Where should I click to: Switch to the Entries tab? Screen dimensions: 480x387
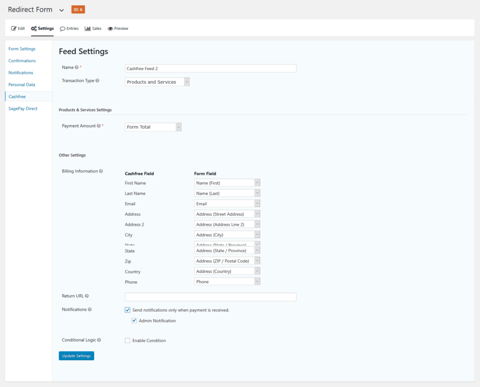click(69, 29)
